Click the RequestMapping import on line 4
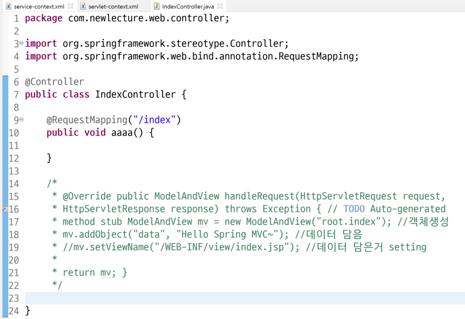Screen dimensions: 465x319 tap(192, 56)
